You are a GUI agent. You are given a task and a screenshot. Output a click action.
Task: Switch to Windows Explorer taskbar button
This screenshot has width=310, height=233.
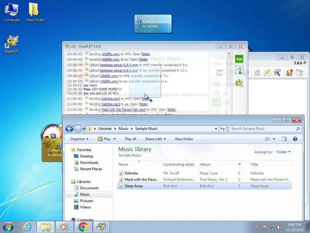click(46, 227)
